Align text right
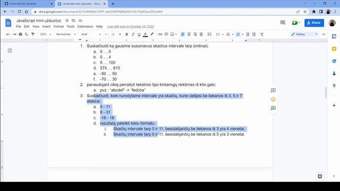Image resolution: width=340 pixels, height=191 pixels. [x=195, y=34]
